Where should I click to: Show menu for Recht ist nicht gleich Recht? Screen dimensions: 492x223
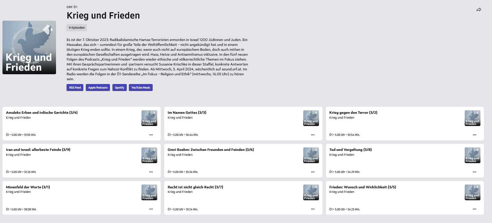click(x=313, y=209)
